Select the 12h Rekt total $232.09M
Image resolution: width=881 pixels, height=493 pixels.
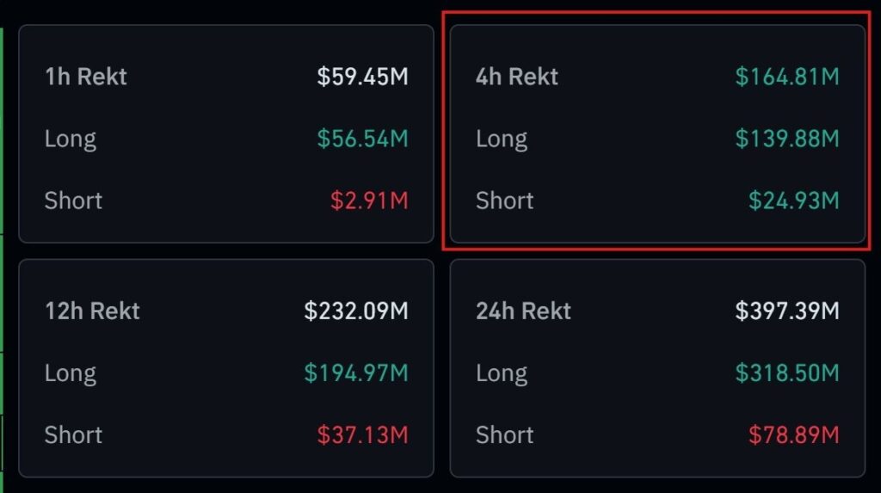(356, 311)
